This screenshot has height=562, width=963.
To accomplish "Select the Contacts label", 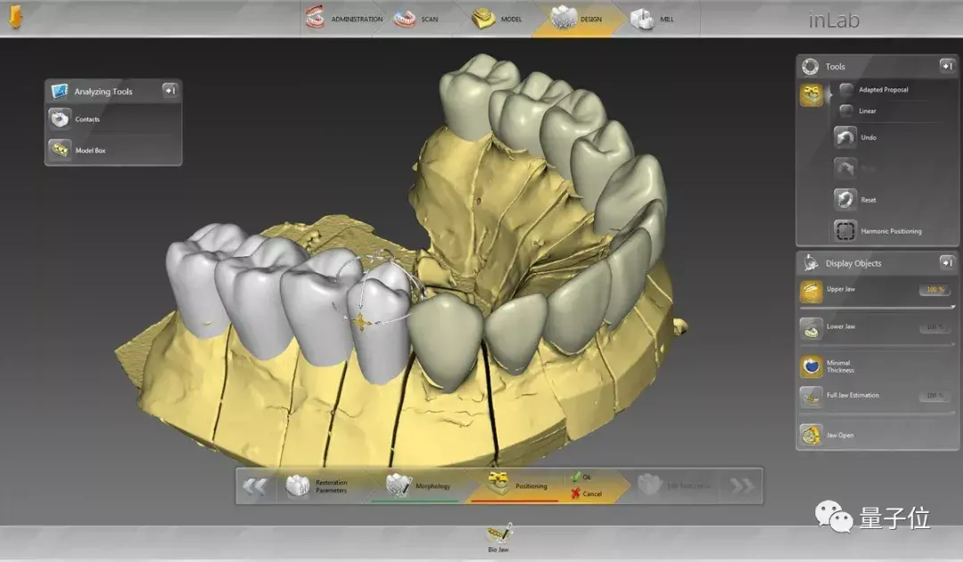I will pyautogui.click(x=87, y=120).
